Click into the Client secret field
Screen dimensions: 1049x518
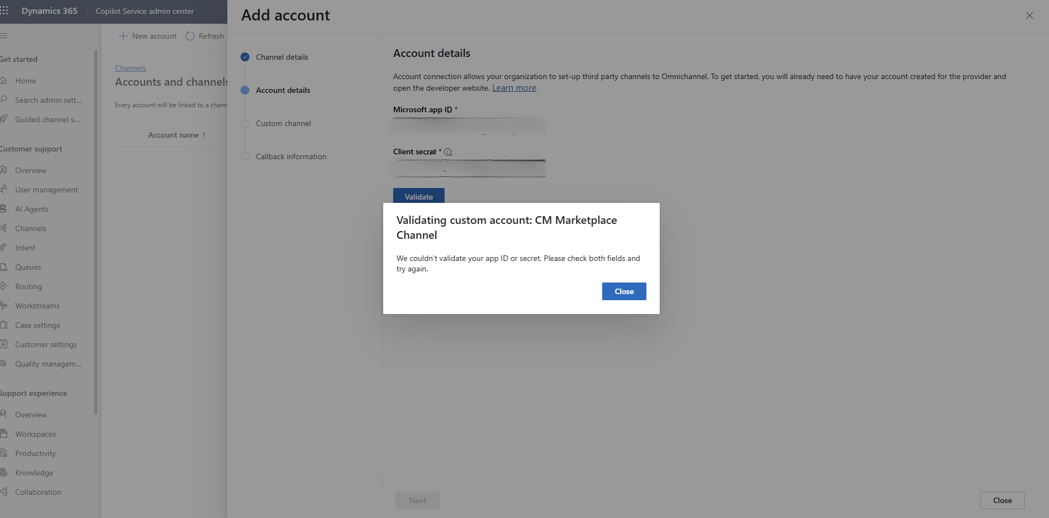(x=469, y=168)
